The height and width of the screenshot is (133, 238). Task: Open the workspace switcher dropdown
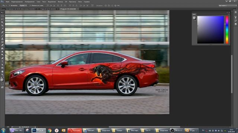click(227, 6)
